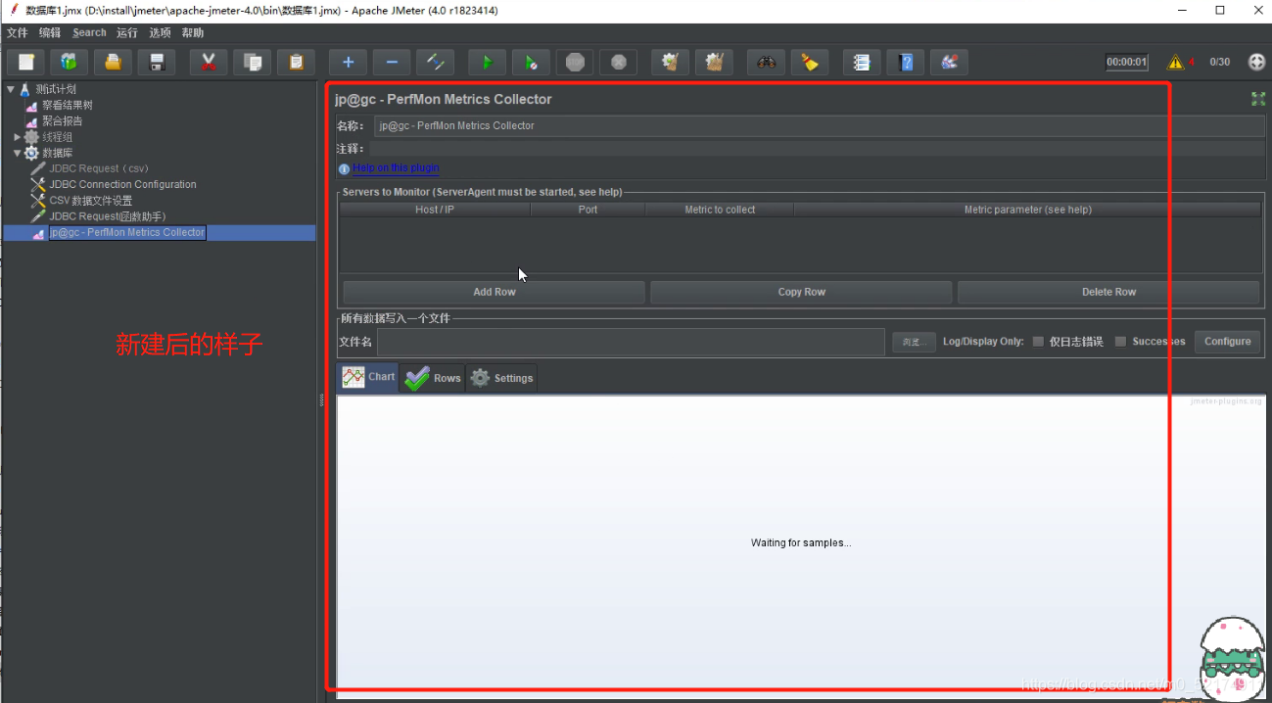This screenshot has width=1272, height=703.
Task: Select 聚合报告 in the tree
Action: tap(62, 121)
